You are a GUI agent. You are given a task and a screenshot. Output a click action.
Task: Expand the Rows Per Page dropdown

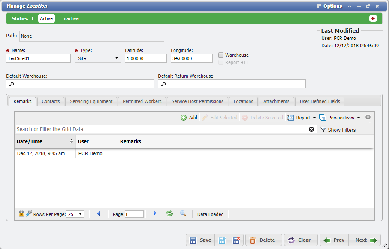coord(75,214)
